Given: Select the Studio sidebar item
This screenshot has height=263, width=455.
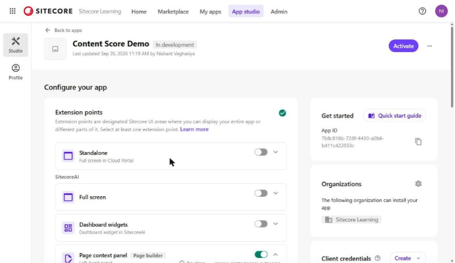Looking at the screenshot, I should (x=16, y=45).
